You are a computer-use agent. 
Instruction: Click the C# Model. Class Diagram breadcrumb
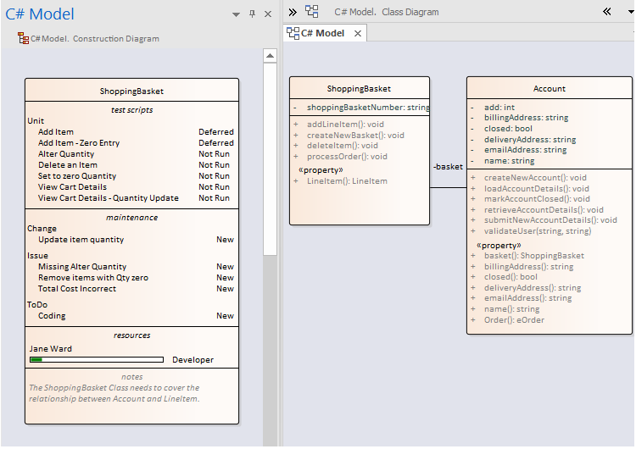pos(387,12)
